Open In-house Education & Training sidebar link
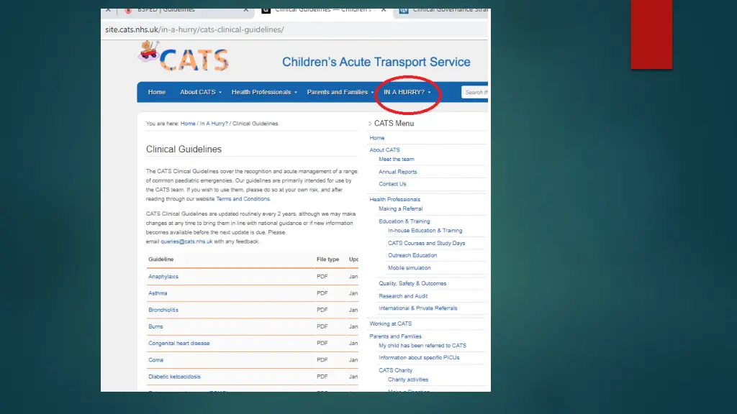Viewport: 737px width, 414px height. click(425, 231)
